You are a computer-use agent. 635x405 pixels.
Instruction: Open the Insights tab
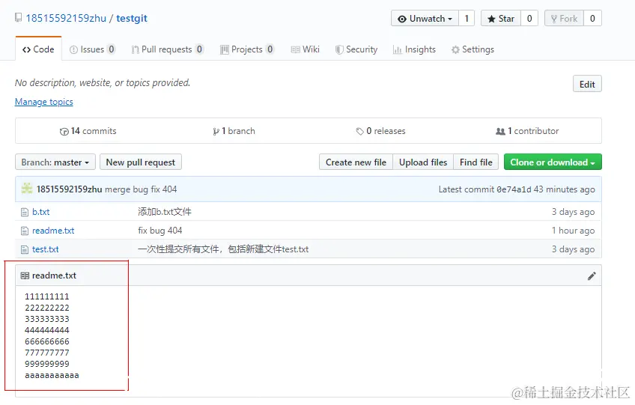pyautogui.click(x=414, y=49)
